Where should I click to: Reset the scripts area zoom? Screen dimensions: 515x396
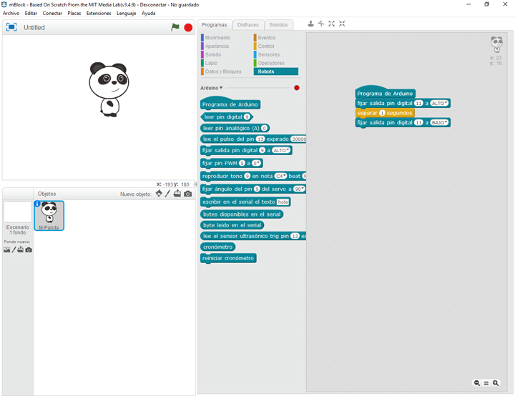486,383
